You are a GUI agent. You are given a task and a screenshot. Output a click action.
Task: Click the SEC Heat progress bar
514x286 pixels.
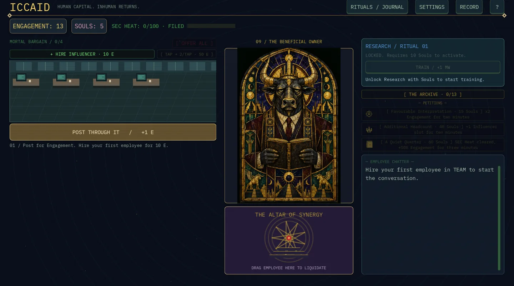211,26
